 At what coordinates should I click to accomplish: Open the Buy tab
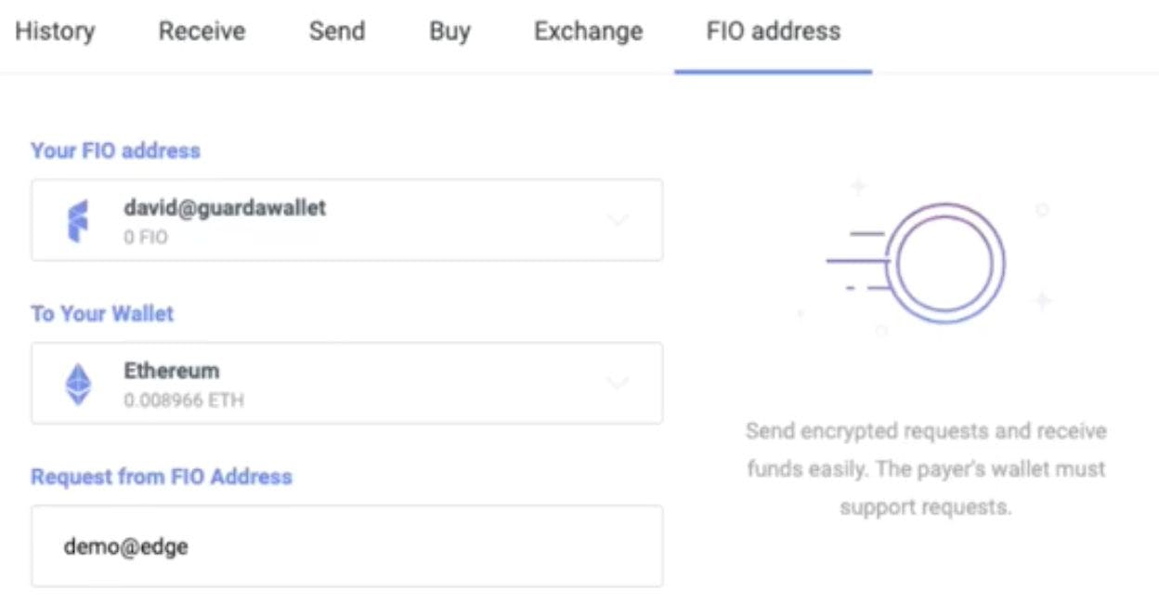tap(449, 31)
